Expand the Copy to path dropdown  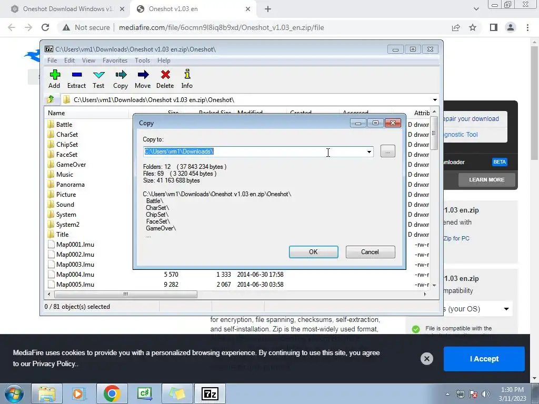coord(369,151)
